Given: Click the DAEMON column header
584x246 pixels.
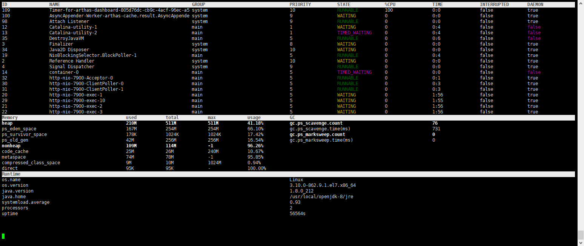Looking at the screenshot, I should click(535, 5).
